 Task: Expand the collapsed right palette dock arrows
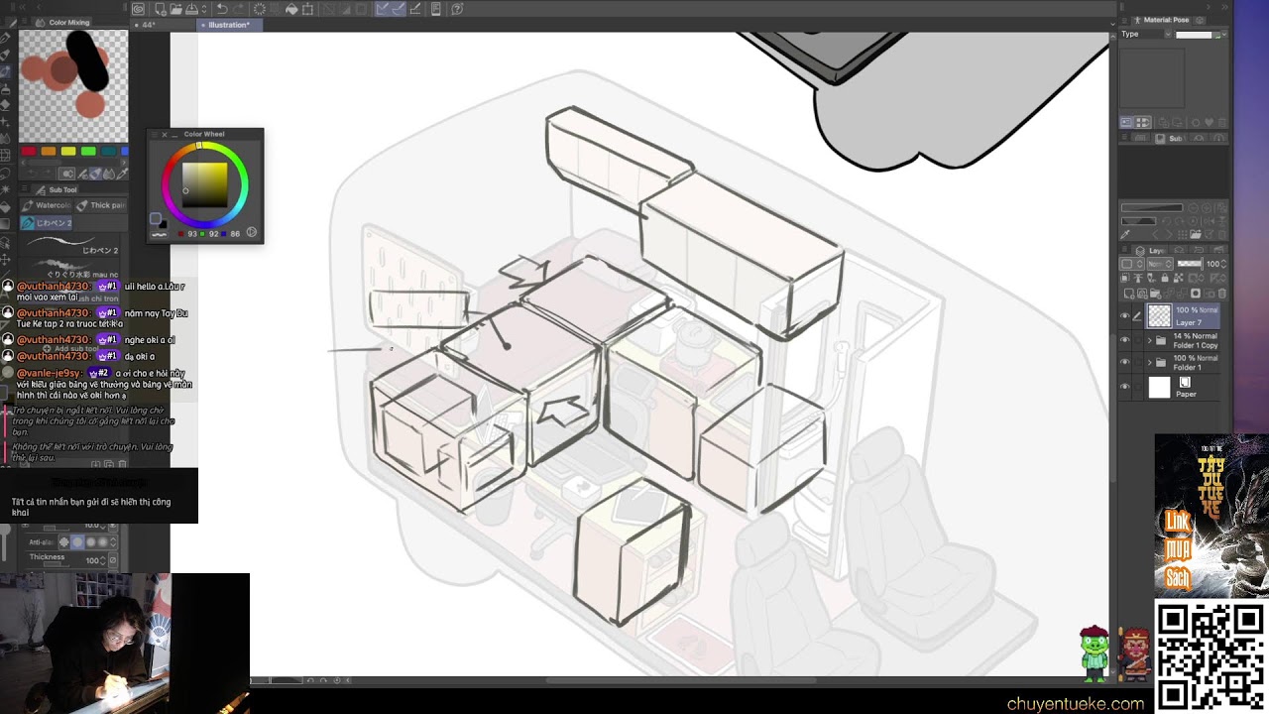[x=1224, y=7]
